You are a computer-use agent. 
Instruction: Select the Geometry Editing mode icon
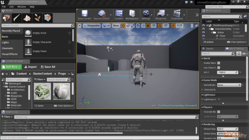47,18
